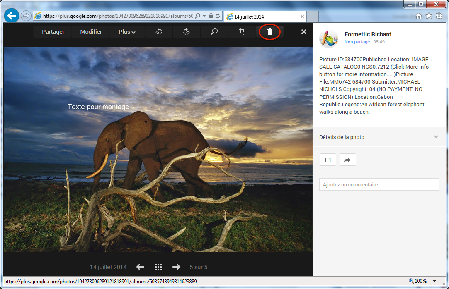Click the Formettic Richard profile avatar

point(329,38)
